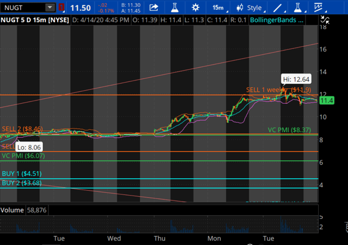Viewport: 348px width, 245px height.
Task: Open chart settings gear icon
Action: pyautogui.click(x=195, y=8)
